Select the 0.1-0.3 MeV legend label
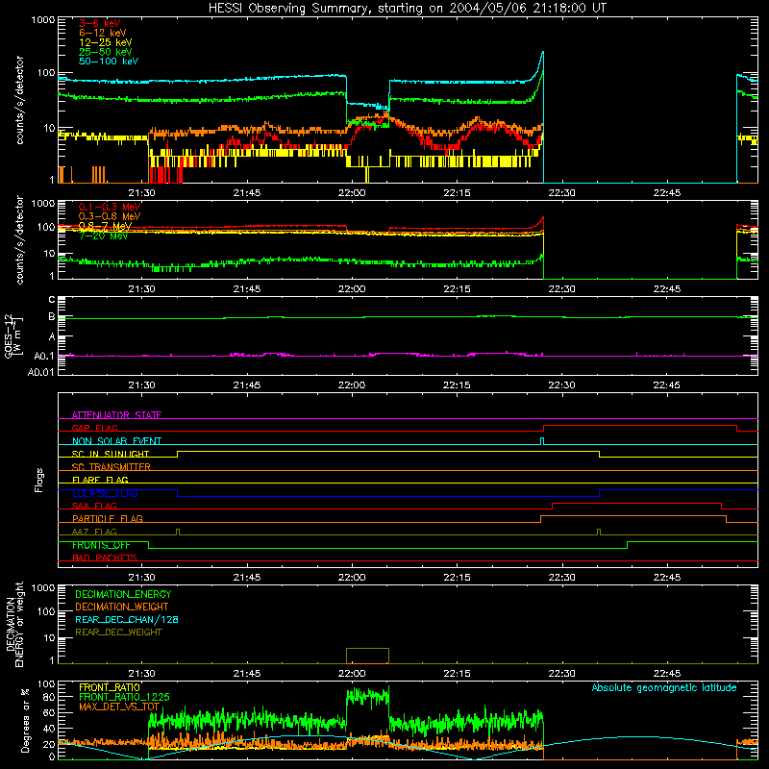The image size is (769, 769). (x=110, y=207)
